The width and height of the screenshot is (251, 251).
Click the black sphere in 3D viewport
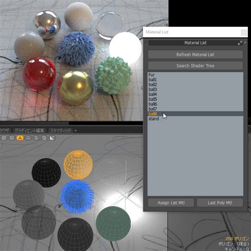tap(47, 173)
